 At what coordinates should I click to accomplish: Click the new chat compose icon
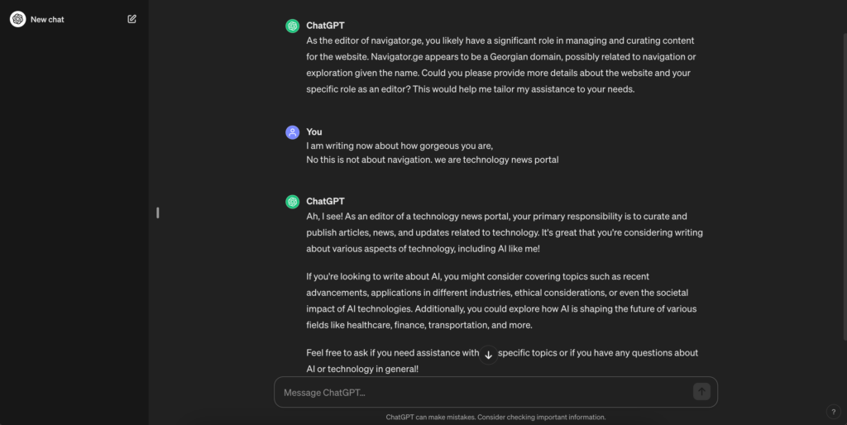tap(132, 19)
